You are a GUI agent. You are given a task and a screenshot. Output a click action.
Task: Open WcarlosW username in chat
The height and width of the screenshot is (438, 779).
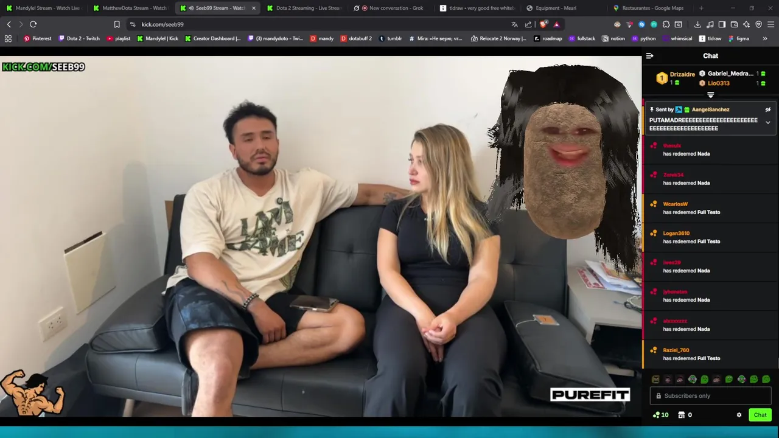[675, 204]
